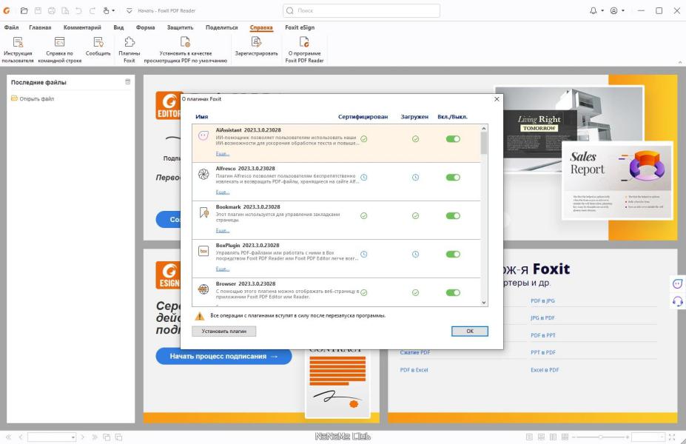The image size is (686, 444).
Task: Click the Browser plugin globe icon
Action: coord(204,289)
